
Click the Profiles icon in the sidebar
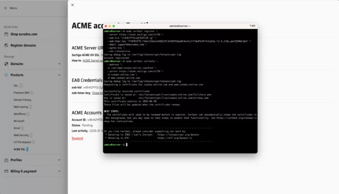6,160
